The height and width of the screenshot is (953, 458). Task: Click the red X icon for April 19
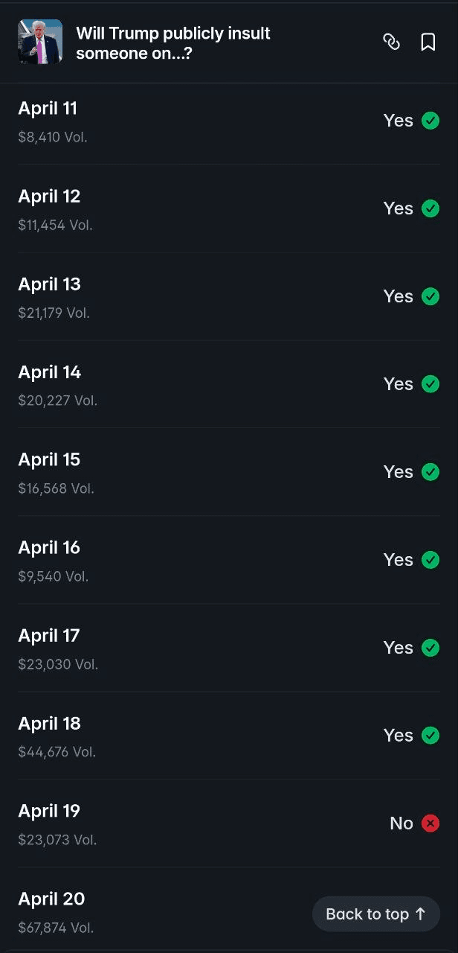tap(430, 823)
